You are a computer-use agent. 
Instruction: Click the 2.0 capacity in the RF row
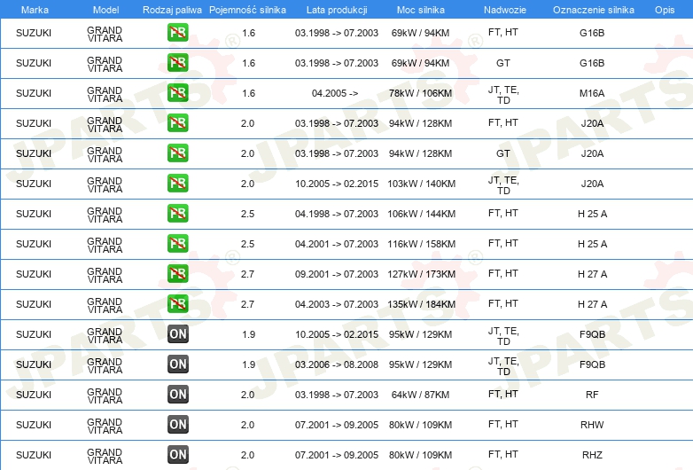(x=247, y=395)
